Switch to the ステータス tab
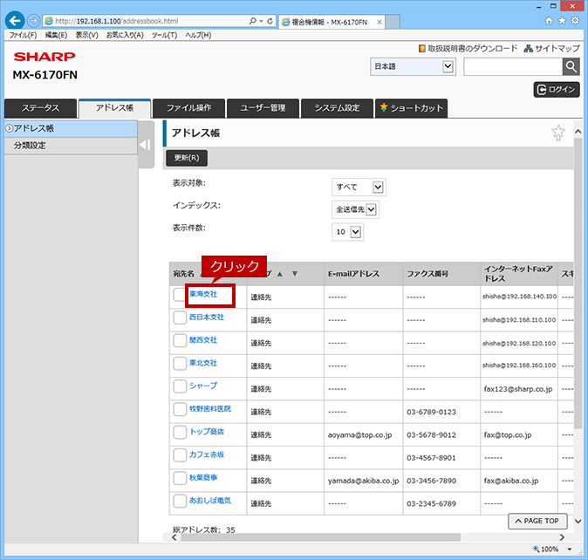The image size is (588, 560). click(40, 108)
